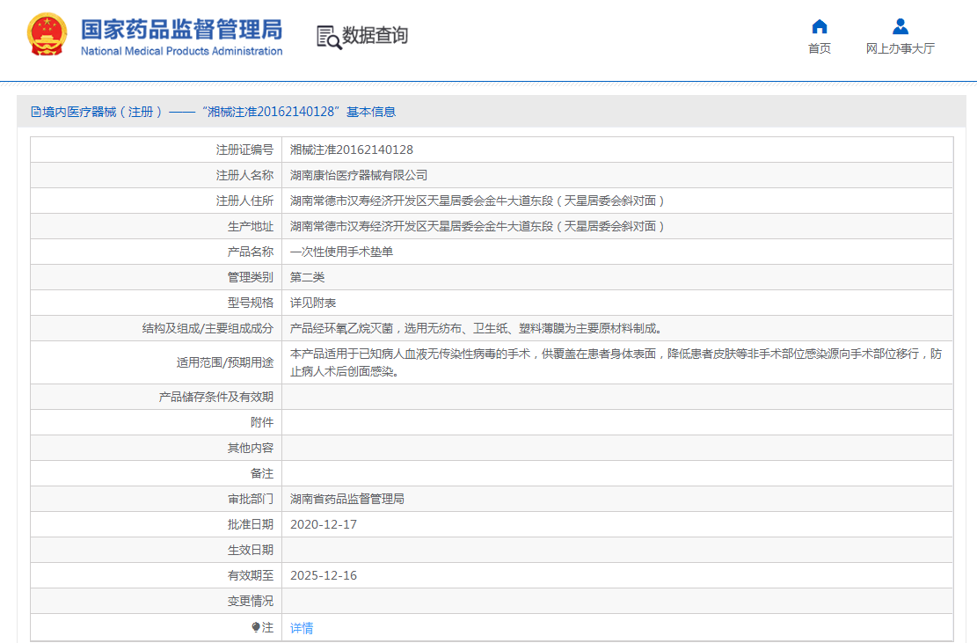
Task: Click the lightbulb icon beside 注
Action: [256, 627]
